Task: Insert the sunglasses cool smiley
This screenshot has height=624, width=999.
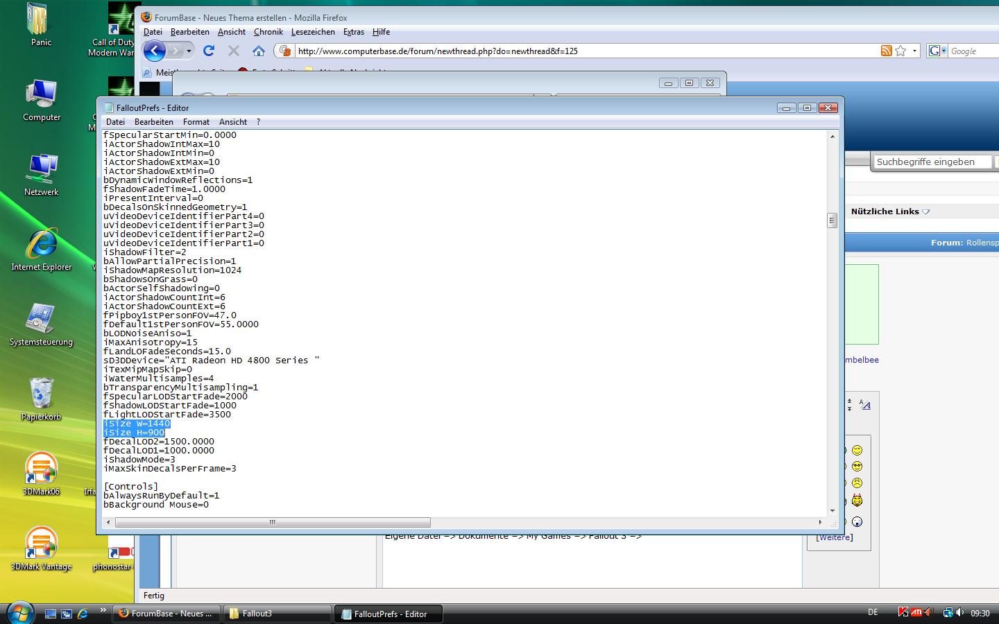Action: tap(857, 467)
